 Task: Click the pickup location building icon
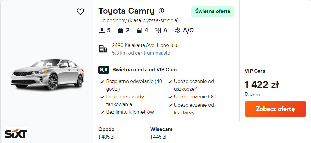(103, 49)
